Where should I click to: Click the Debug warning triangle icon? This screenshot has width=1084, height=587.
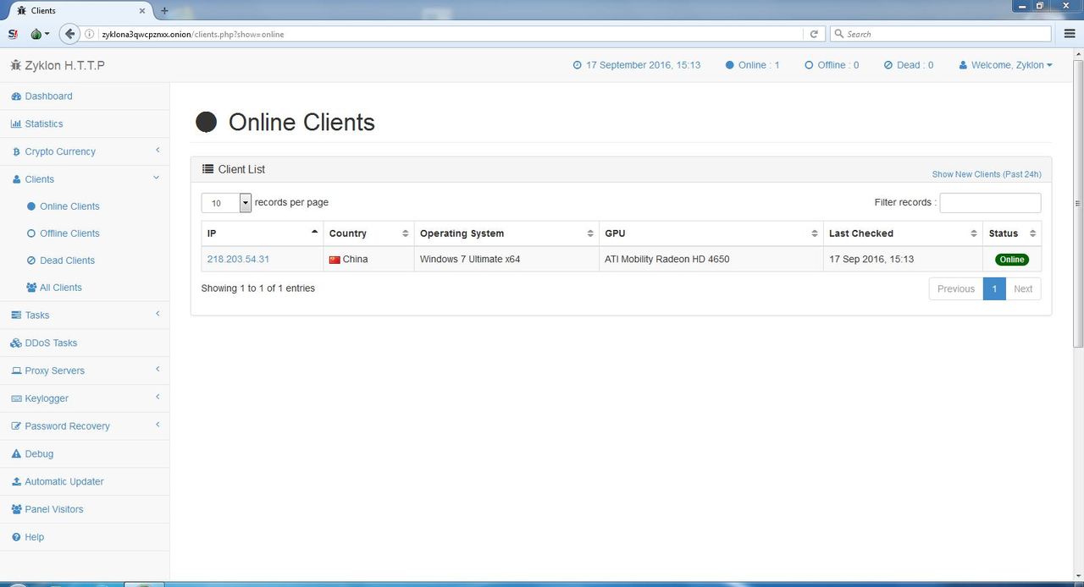pyautogui.click(x=16, y=454)
